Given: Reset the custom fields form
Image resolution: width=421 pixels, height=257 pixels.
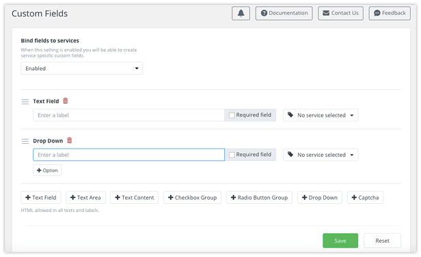Looking at the screenshot, I should [382, 241].
